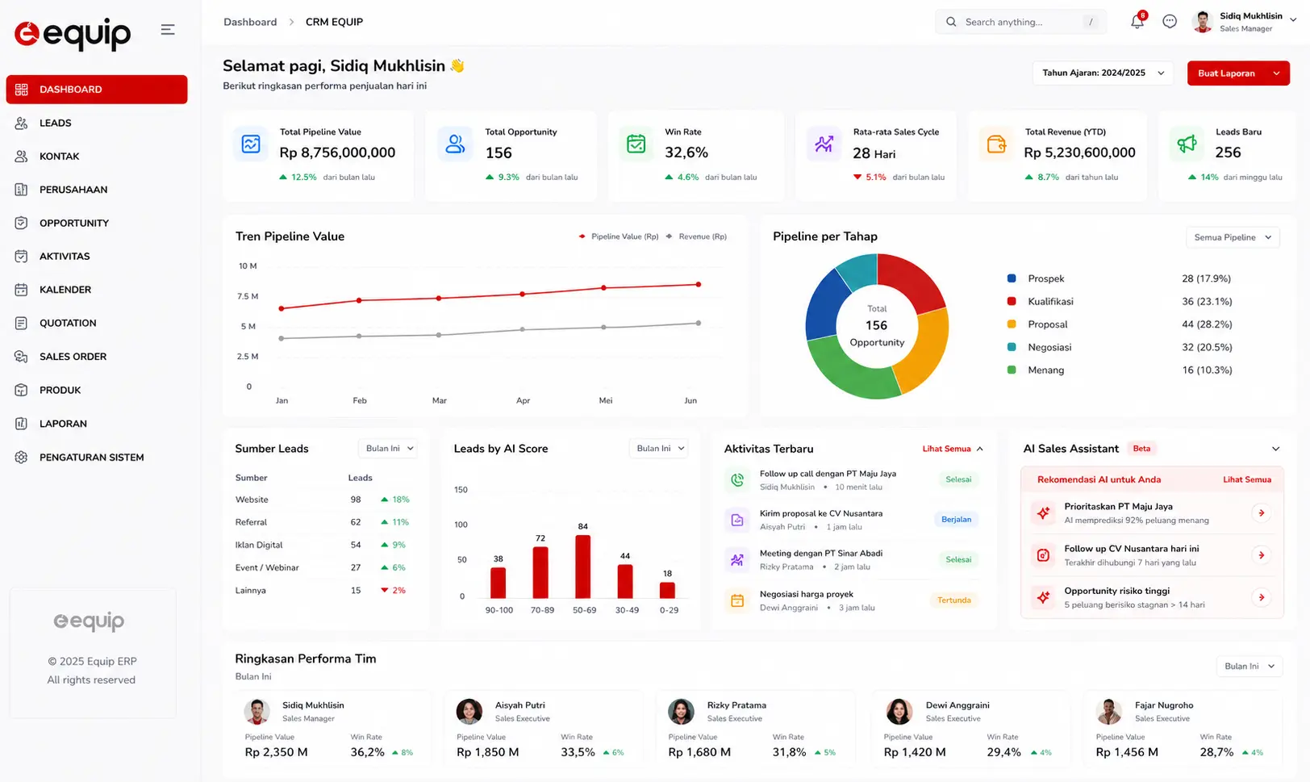This screenshot has width=1310, height=782.
Task: Click calendar icon for Negosiasi harga proyek
Action: point(737,600)
